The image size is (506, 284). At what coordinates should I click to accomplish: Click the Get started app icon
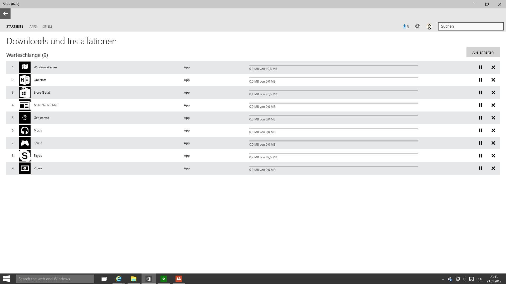coord(25,118)
